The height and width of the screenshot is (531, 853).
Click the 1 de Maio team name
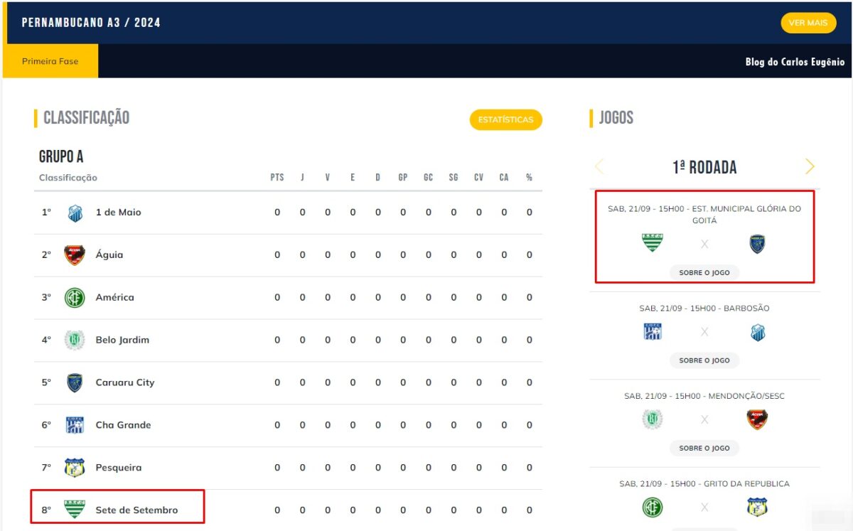click(x=118, y=213)
